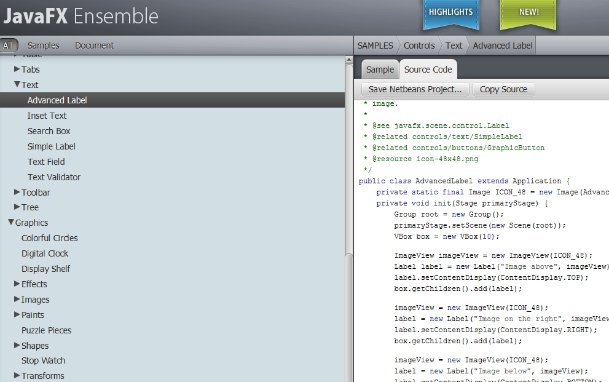Open the Inset Text sample
609x382 pixels.
pos(47,116)
